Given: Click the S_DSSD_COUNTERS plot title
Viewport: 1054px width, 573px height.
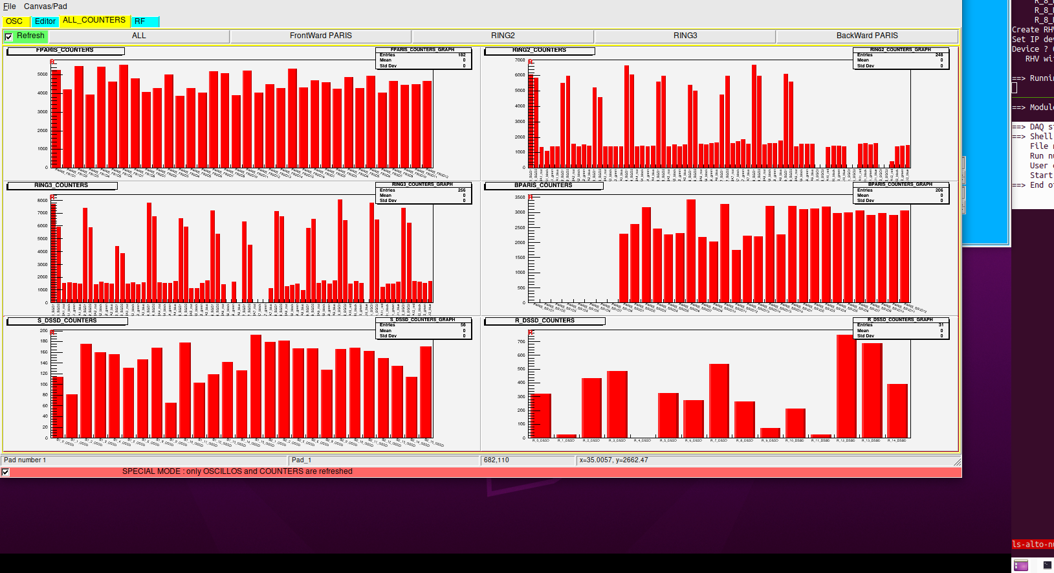Looking at the screenshot, I should [67, 321].
